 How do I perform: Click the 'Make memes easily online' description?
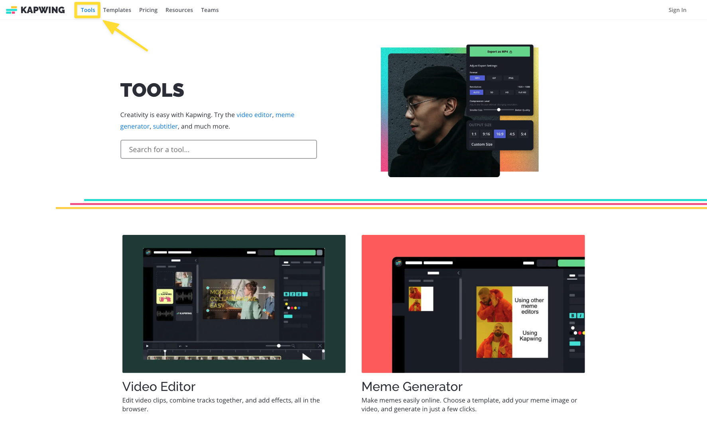coord(469,404)
